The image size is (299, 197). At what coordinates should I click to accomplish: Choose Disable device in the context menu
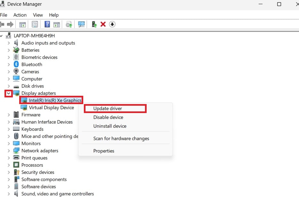tap(108, 117)
